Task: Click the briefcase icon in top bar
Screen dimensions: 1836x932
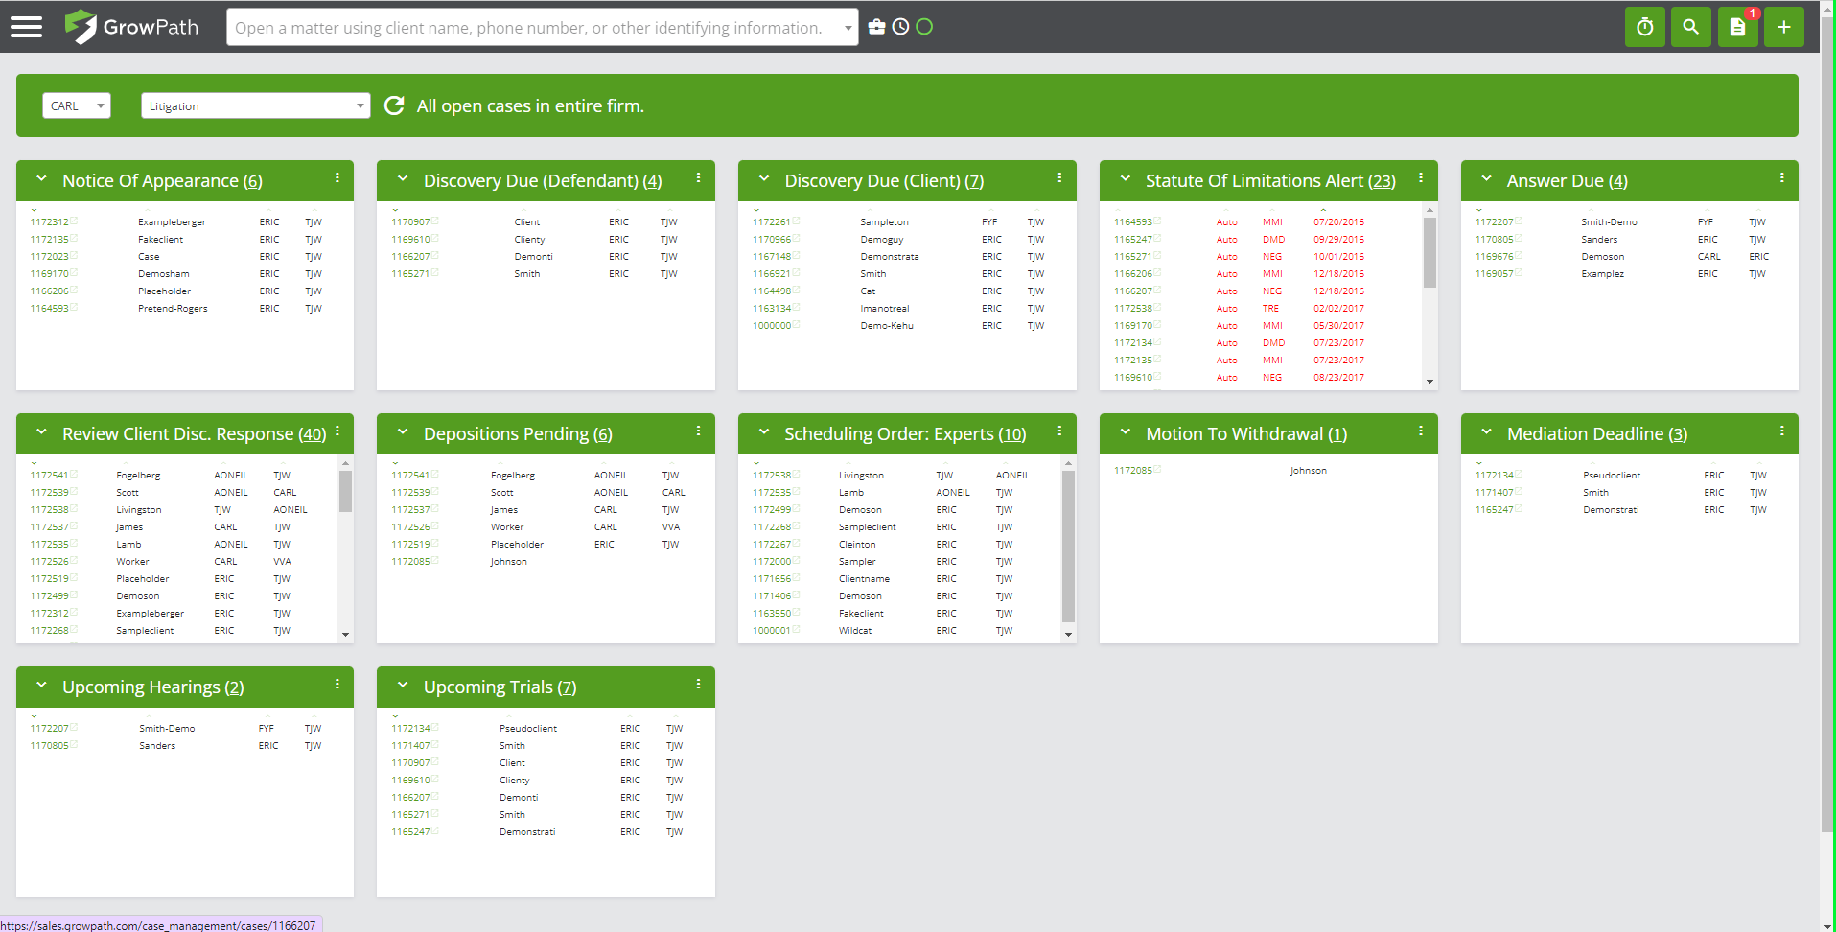Action: [876, 27]
